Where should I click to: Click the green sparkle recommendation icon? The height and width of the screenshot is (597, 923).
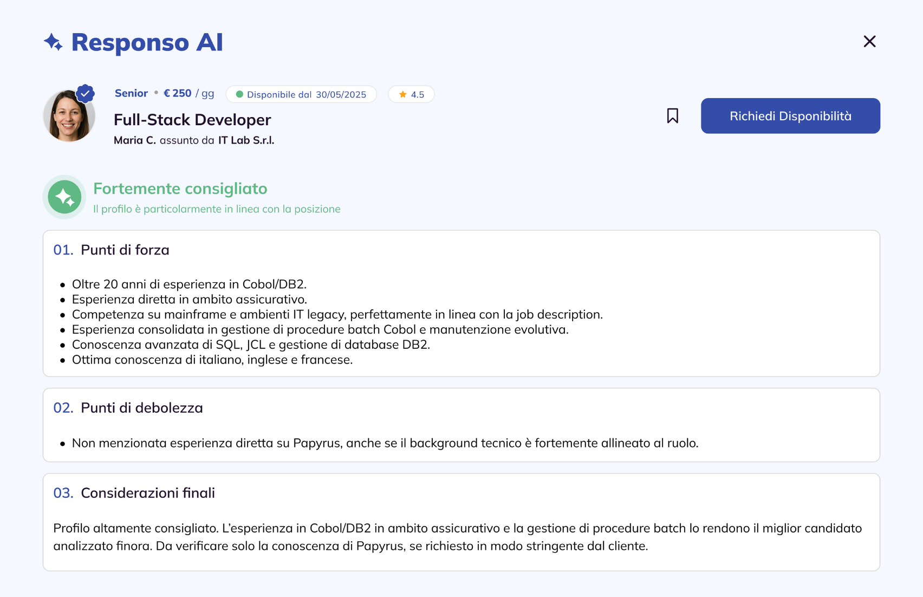tap(64, 197)
